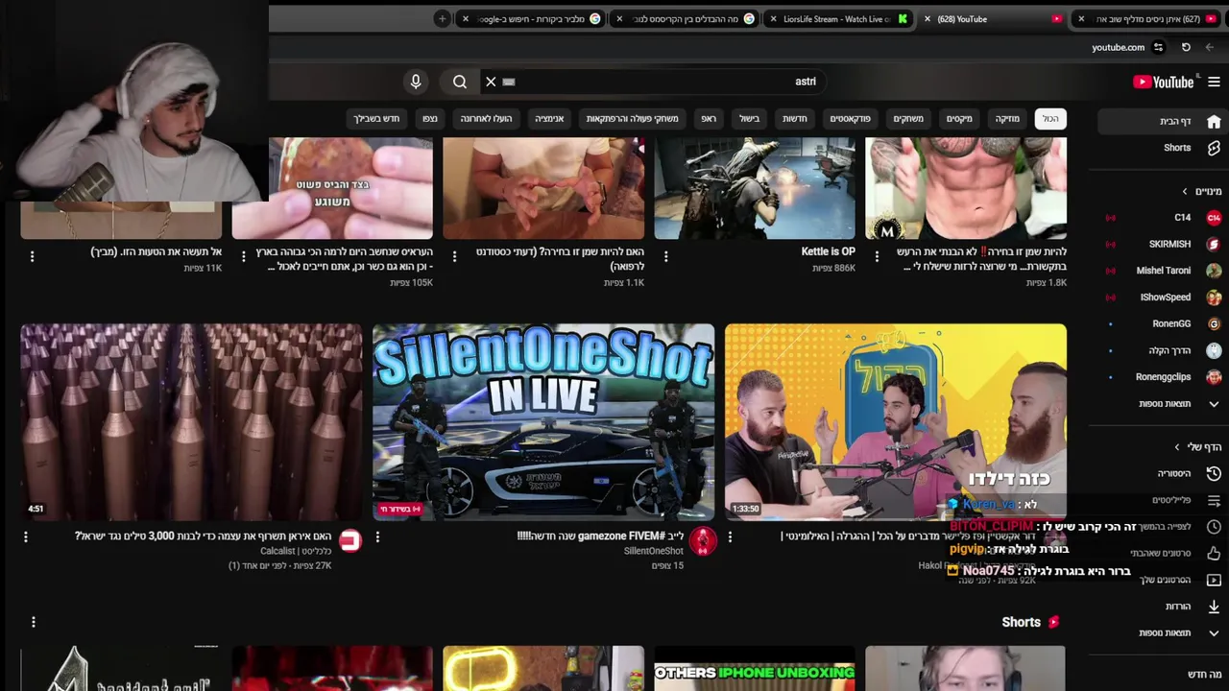1229x691 pixels.
Task: Open Your videos (הסרטונים שלך)
Action: pos(1159,580)
